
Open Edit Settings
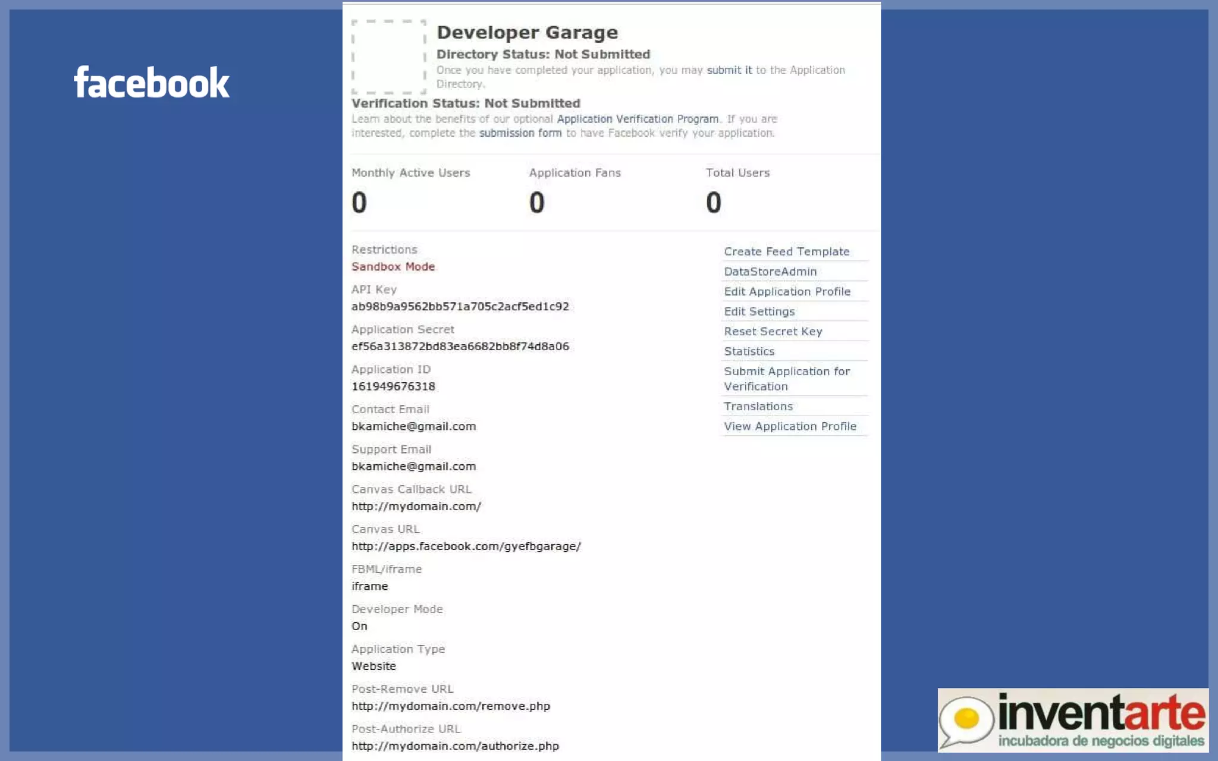759,312
